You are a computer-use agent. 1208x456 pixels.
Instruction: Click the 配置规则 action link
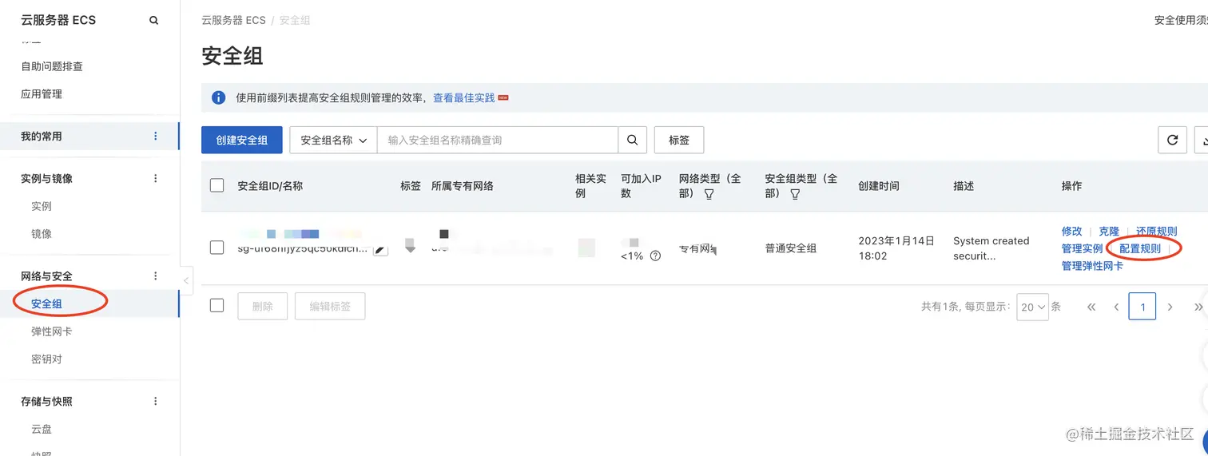[x=1140, y=248]
